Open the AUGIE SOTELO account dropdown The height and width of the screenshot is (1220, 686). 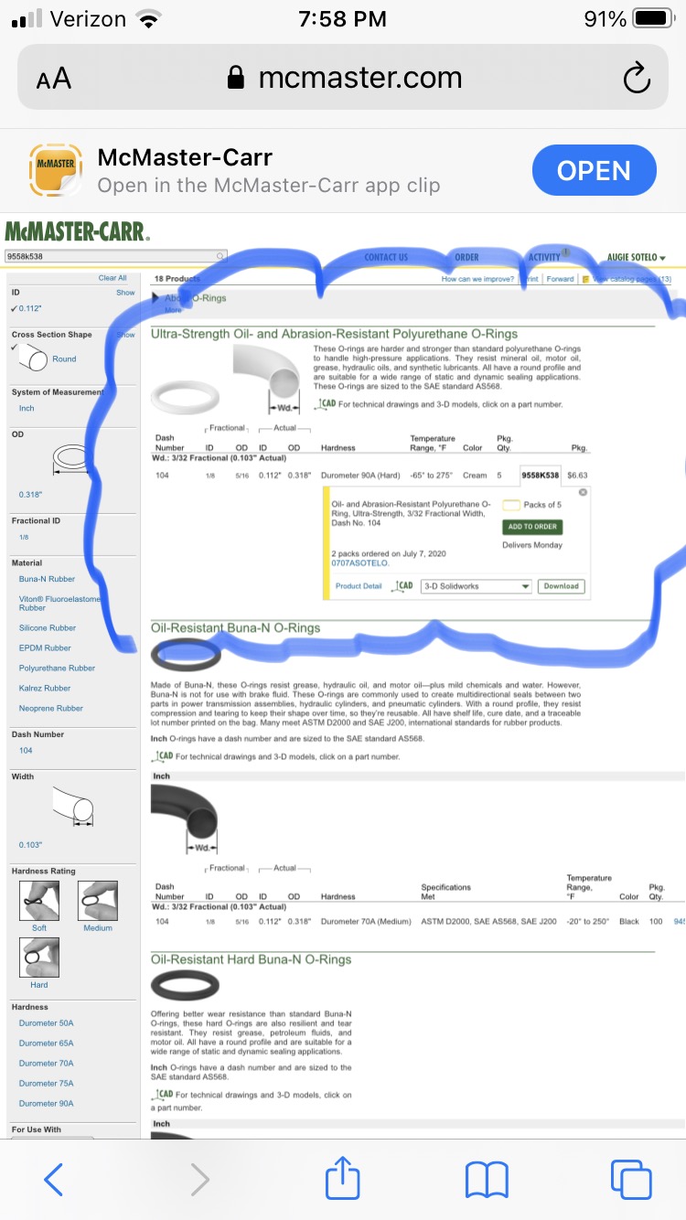point(637,257)
